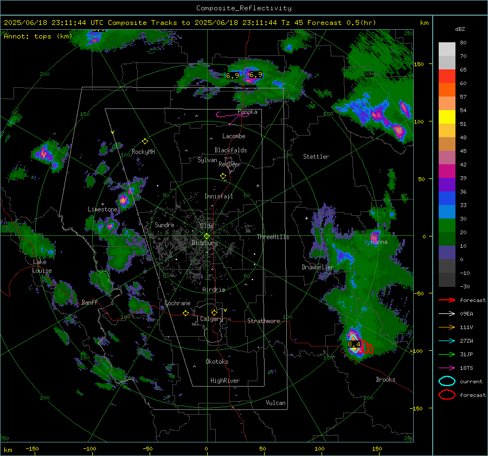
Task: Click the Ponoka city label
Action: (x=247, y=112)
